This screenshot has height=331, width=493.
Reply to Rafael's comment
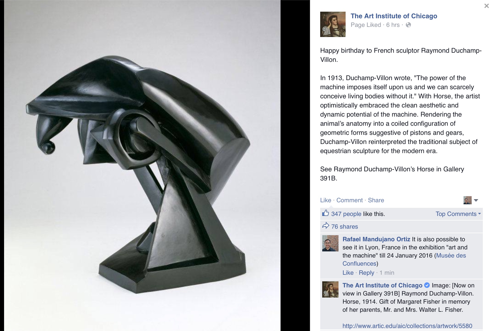pyautogui.click(x=366, y=273)
